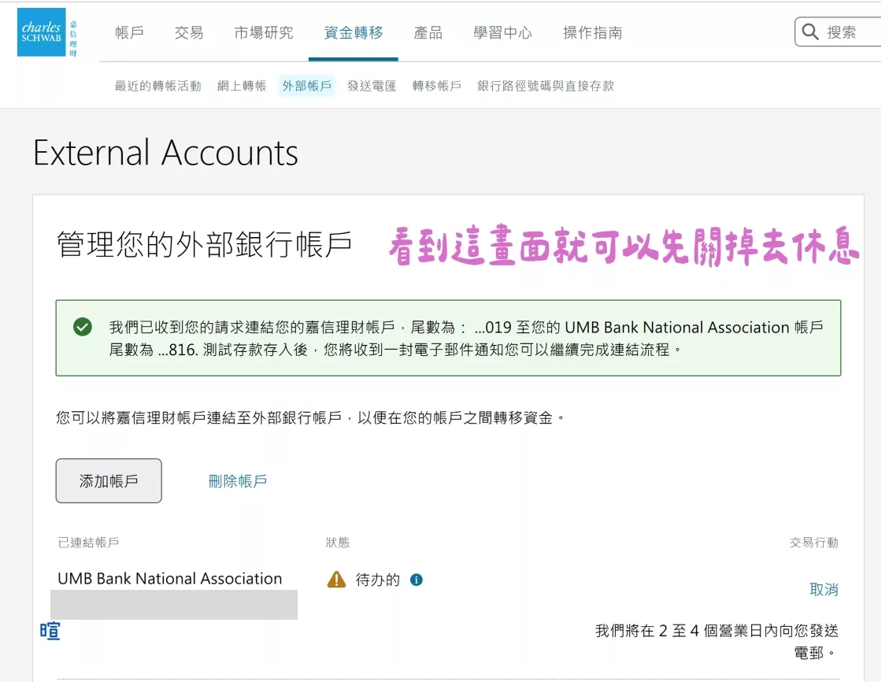Click the 添加帳戶 button
The image size is (889, 682).
click(x=108, y=480)
